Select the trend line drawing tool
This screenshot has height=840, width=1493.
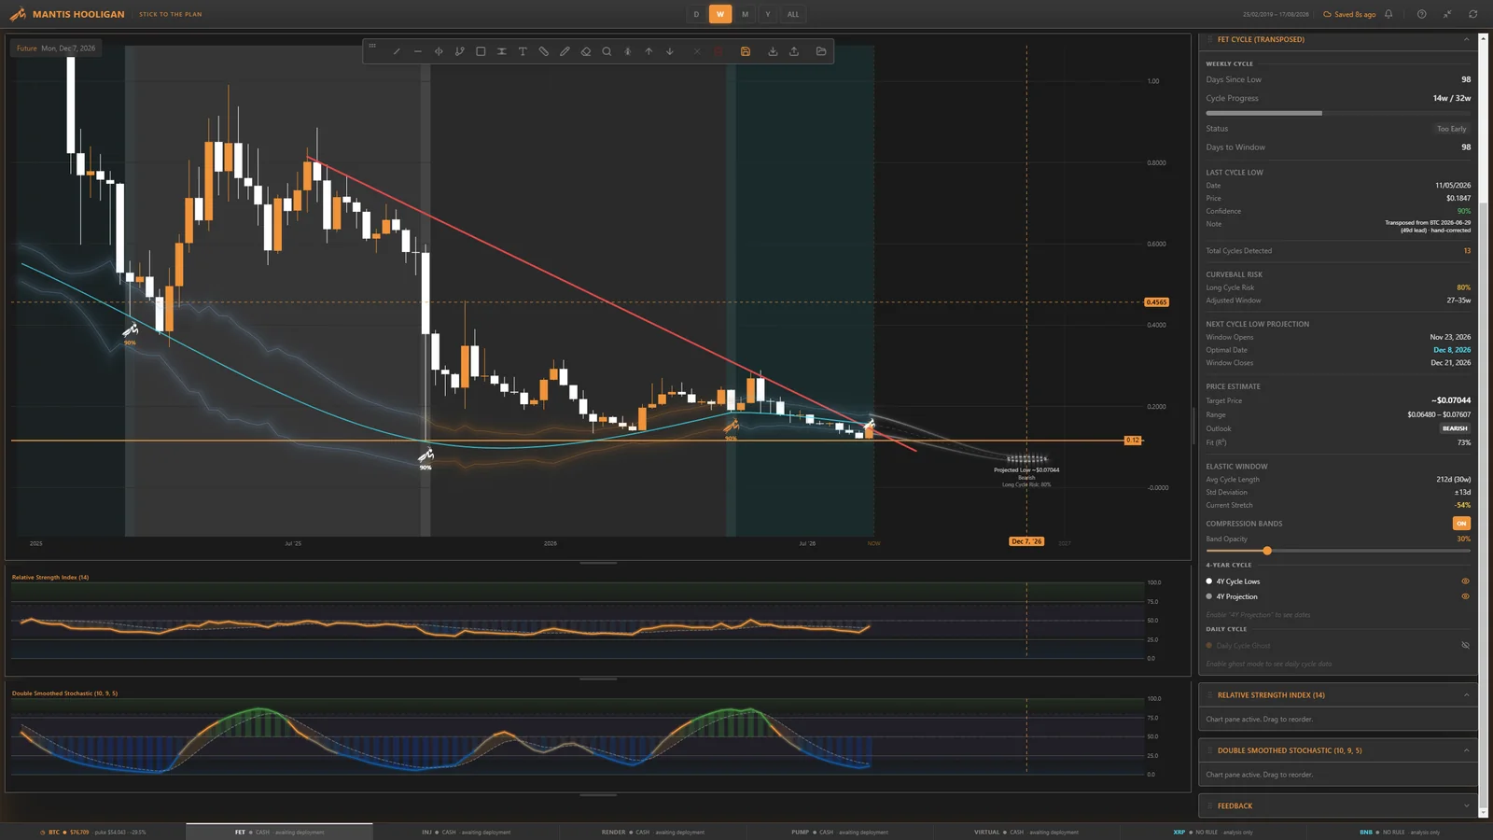point(397,51)
